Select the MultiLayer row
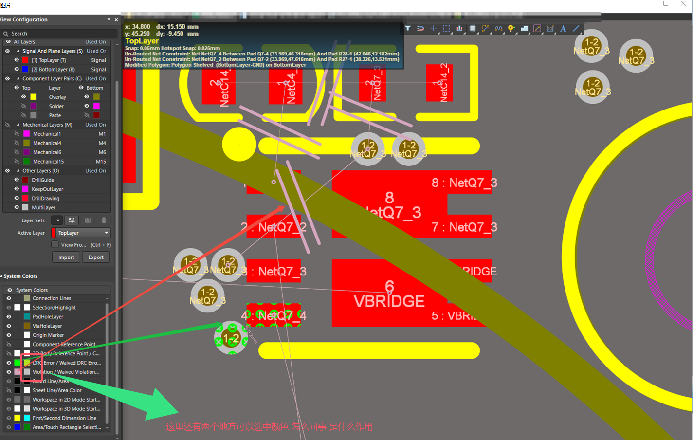The height and width of the screenshot is (440, 693). 57,208
